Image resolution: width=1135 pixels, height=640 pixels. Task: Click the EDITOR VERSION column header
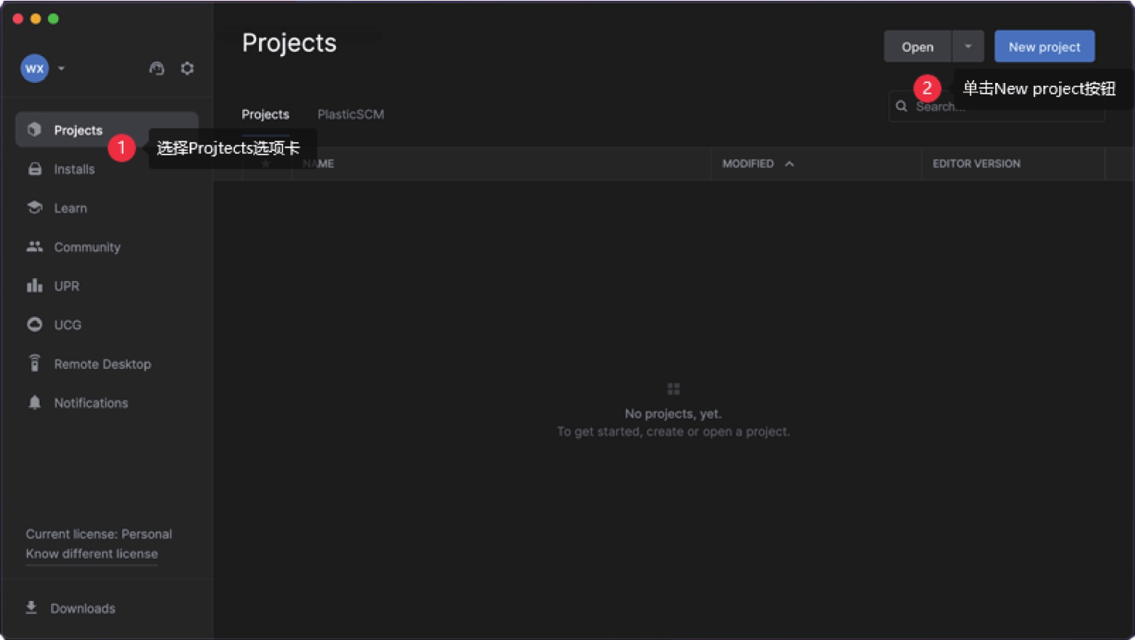pyautogui.click(x=976, y=163)
